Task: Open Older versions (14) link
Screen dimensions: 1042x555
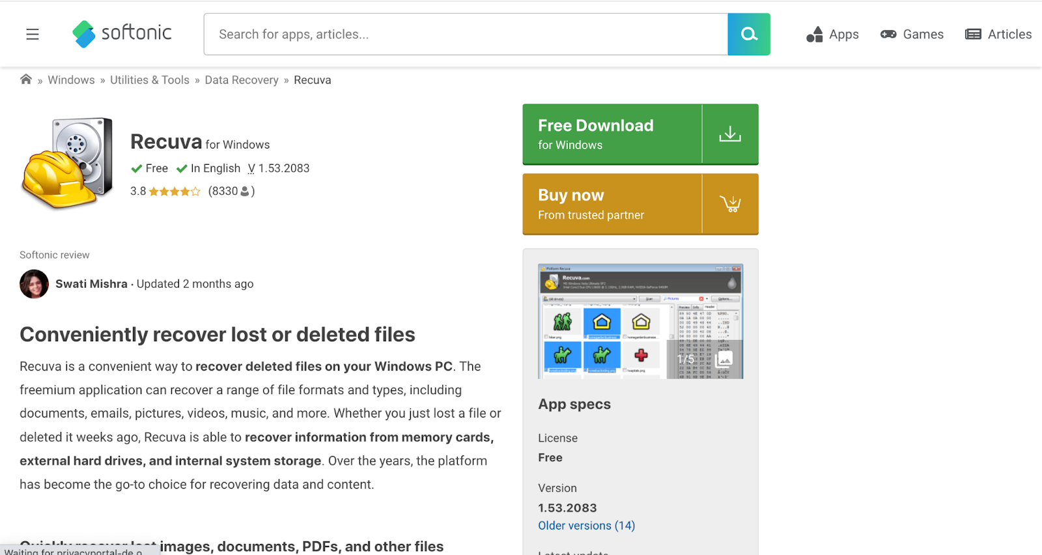Action: click(x=586, y=526)
